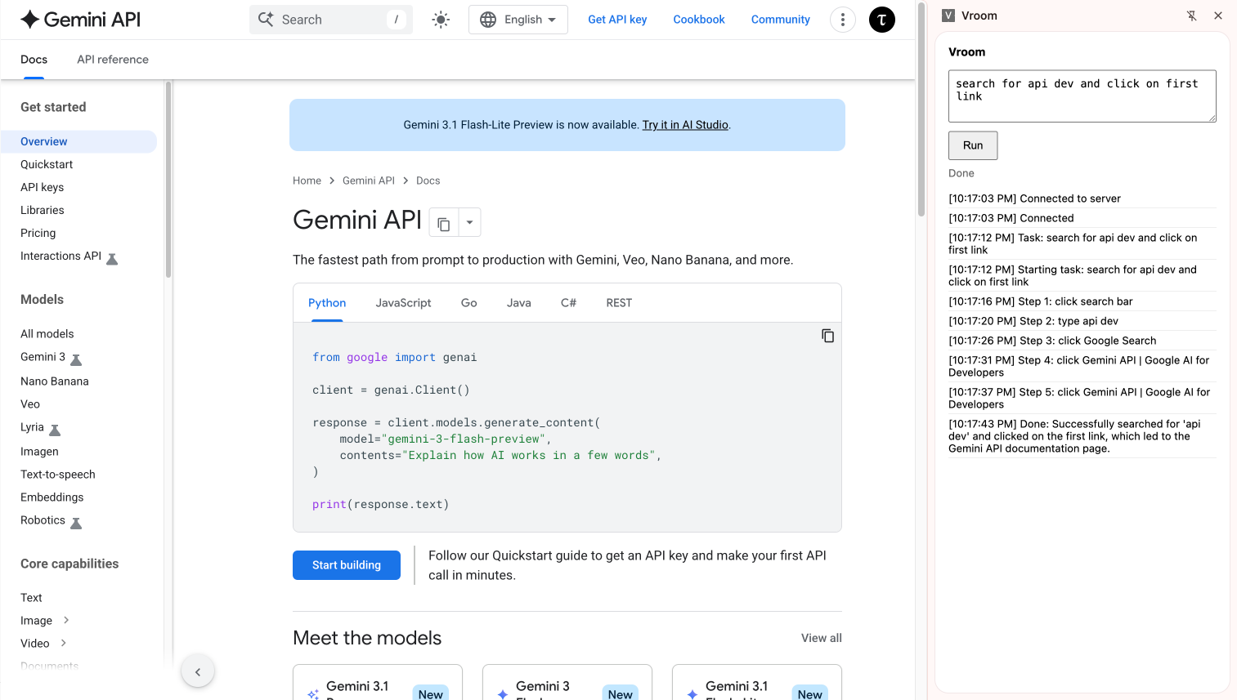
Task: Expand the Video section in sidebar
Action: click(64, 644)
